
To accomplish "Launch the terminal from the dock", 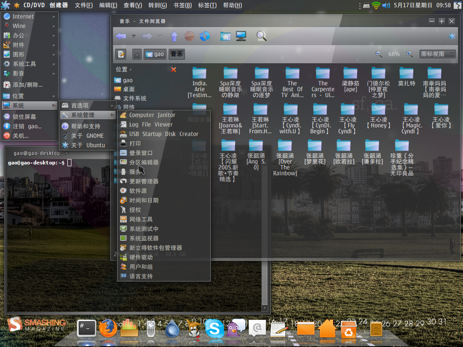I will 86,328.
